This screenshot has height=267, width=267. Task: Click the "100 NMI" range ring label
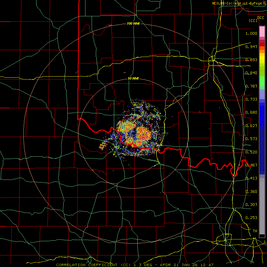coord(133,23)
